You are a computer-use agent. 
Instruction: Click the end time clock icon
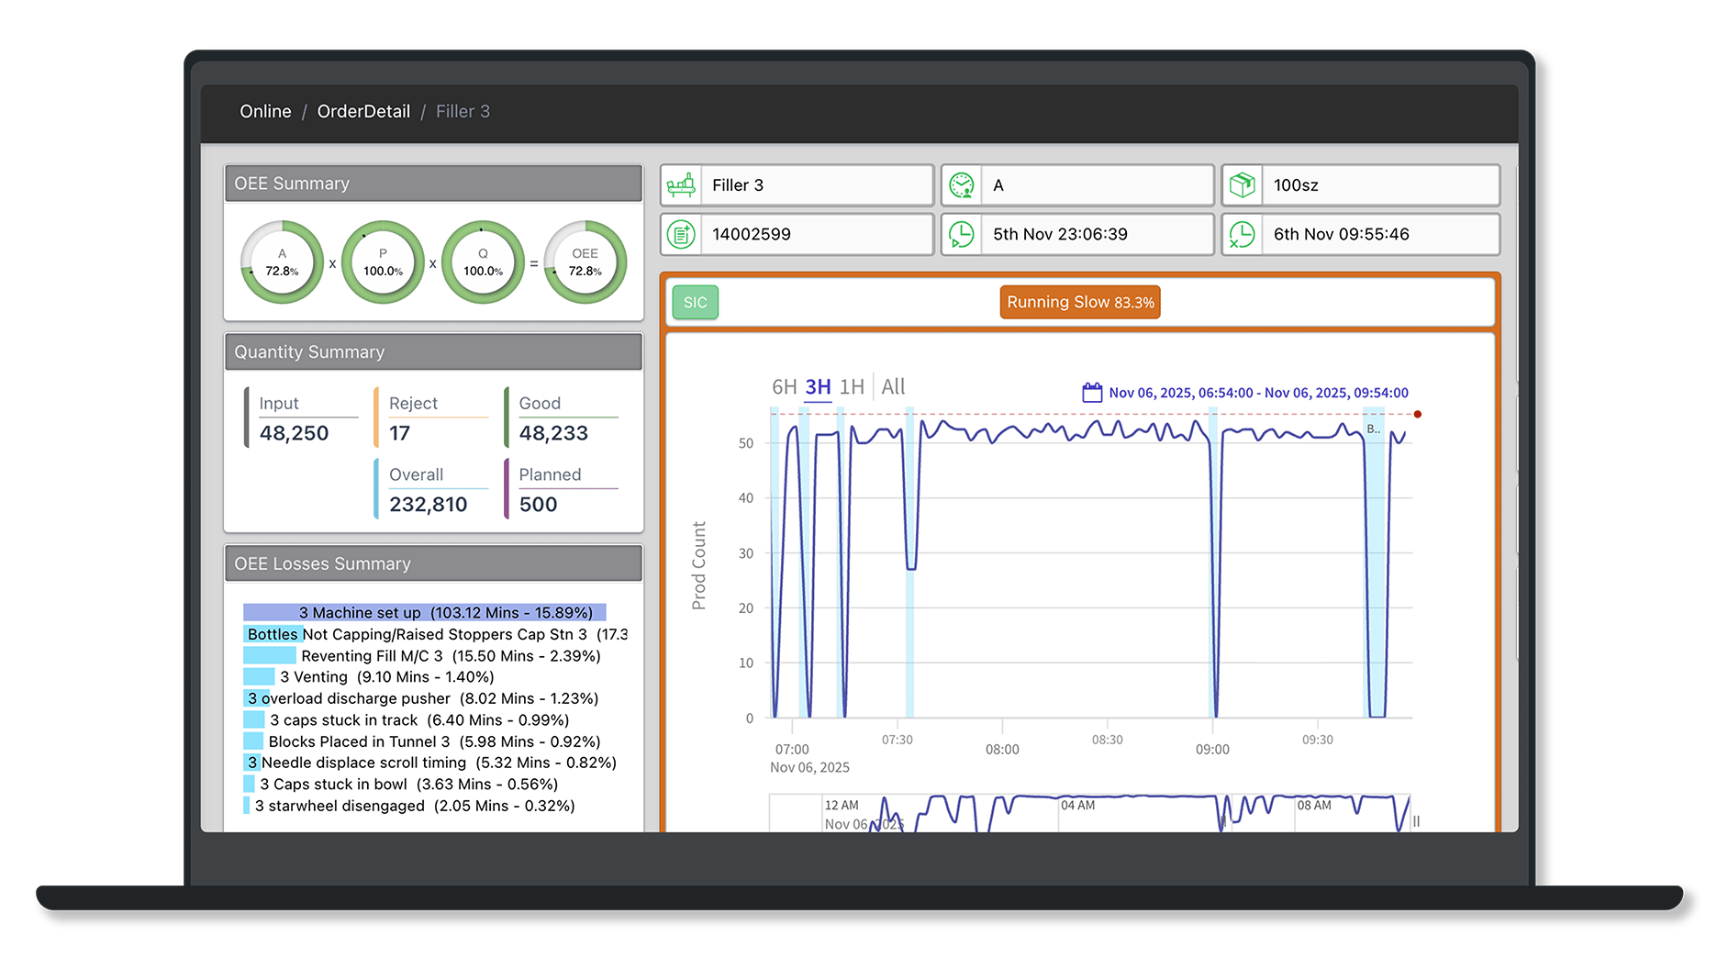click(1242, 235)
